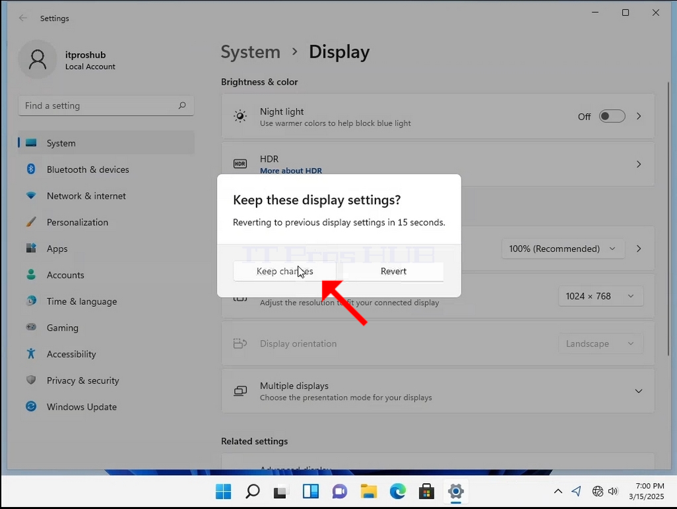This screenshot has width=677, height=509.
Task: Click the itproshub account name
Action: [x=86, y=55]
